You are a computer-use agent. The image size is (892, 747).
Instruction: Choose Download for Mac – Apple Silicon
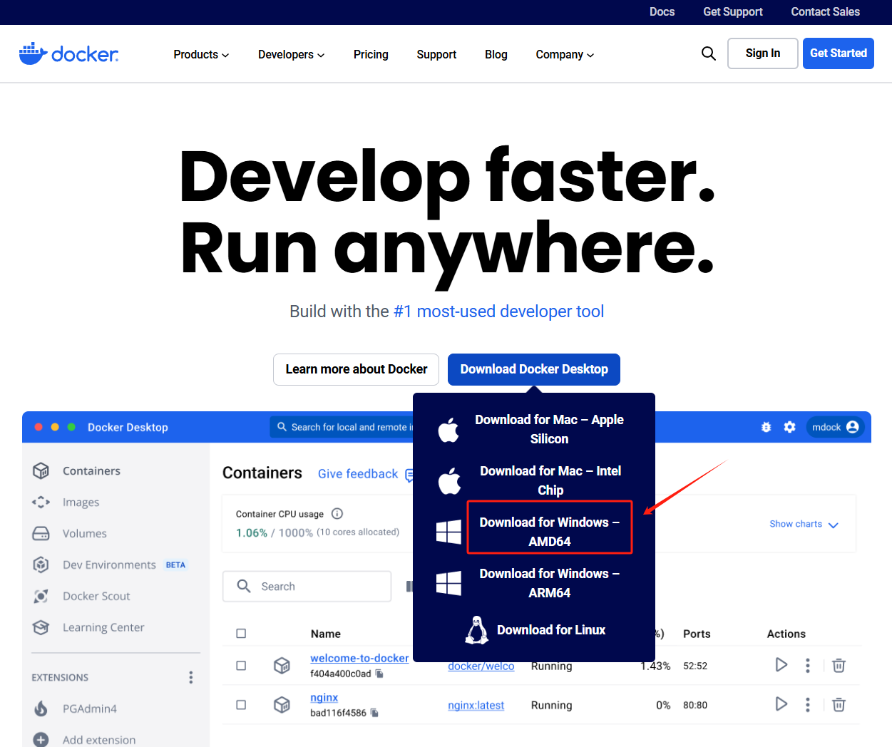click(550, 429)
